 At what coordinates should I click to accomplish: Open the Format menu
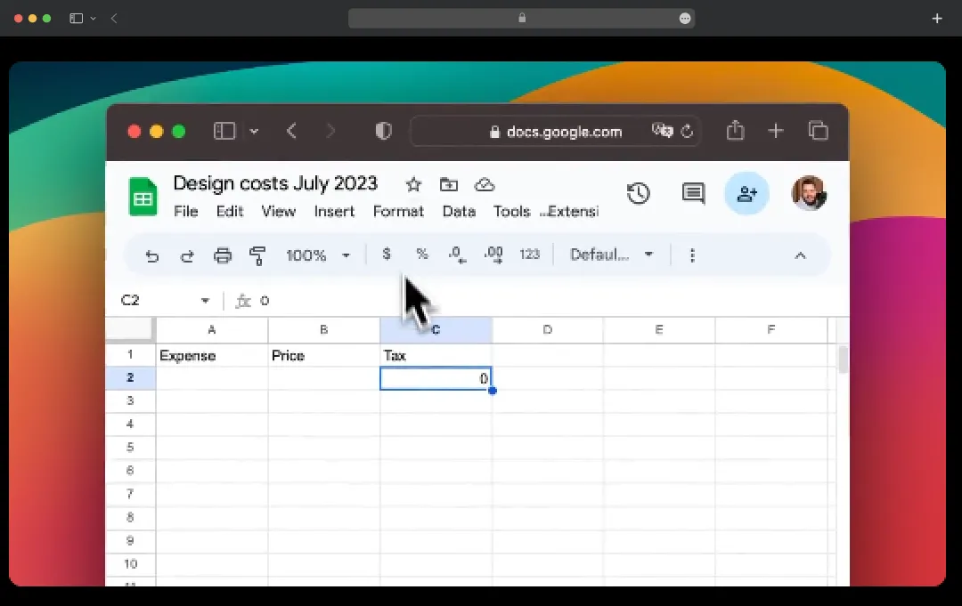(398, 212)
